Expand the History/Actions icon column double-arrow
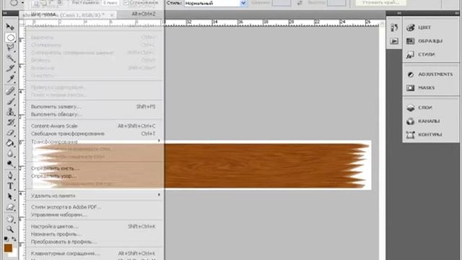This screenshot has height=260, width=462. (x=398, y=13)
